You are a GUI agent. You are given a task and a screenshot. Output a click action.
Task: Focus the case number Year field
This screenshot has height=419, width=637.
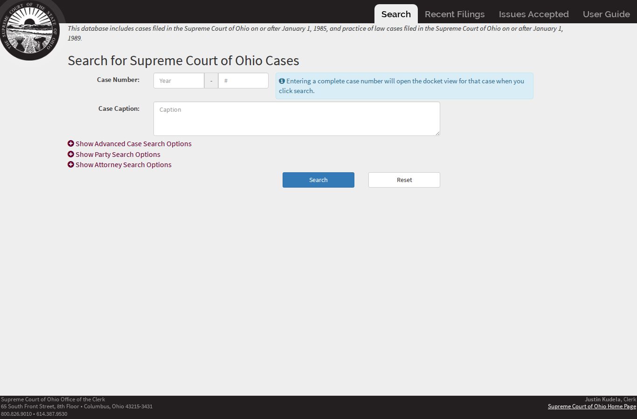coord(179,81)
